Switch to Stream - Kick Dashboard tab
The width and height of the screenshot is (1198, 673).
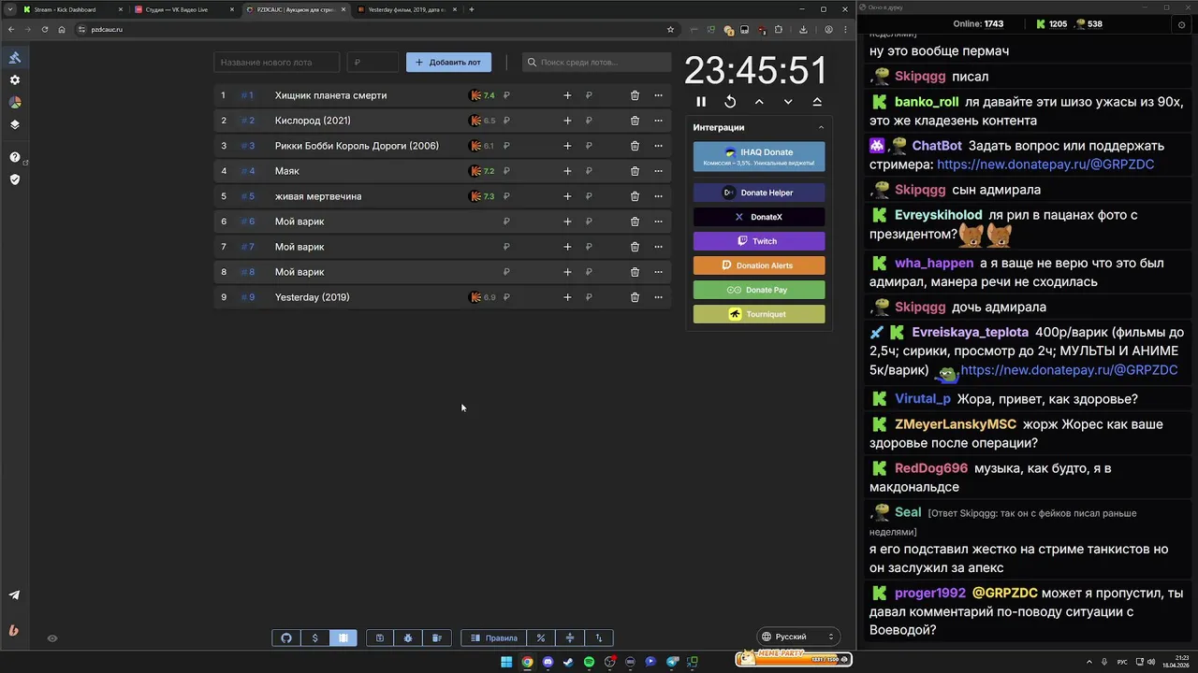tap(71, 9)
